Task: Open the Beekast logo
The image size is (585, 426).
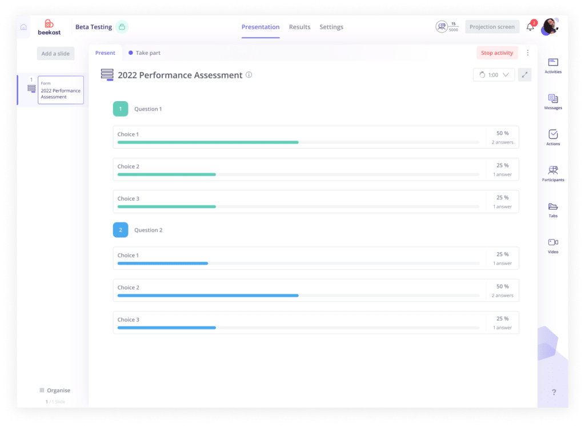Action: (x=49, y=27)
